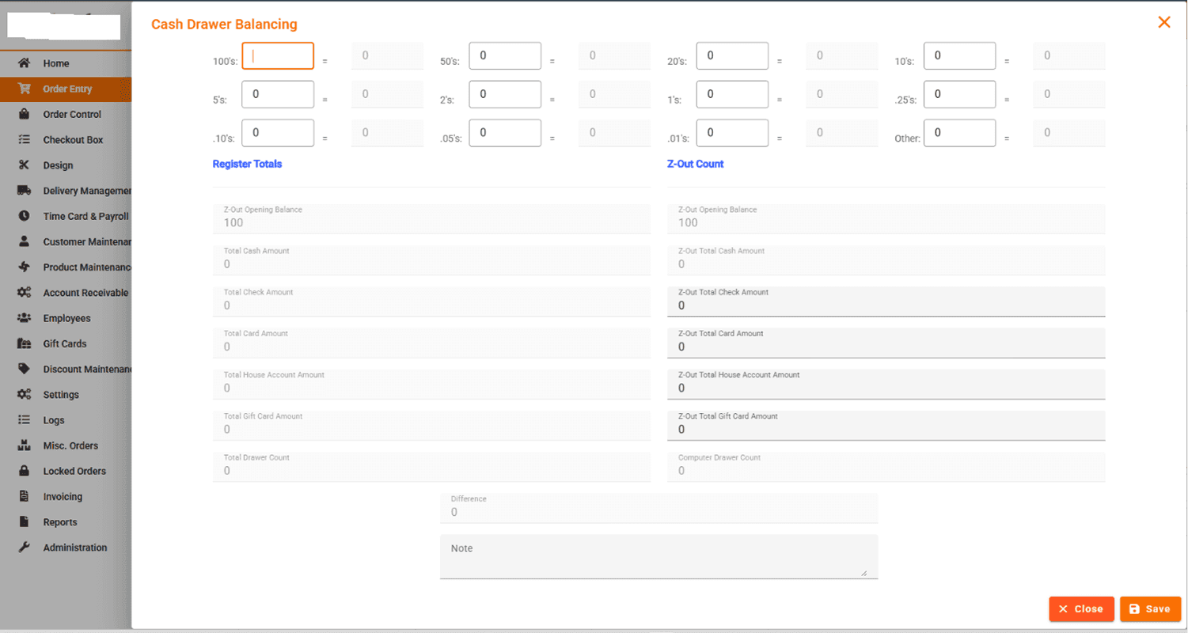Open the Checkout Box menu item
This screenshot has height=633, width=1188.
pos(73,140)
